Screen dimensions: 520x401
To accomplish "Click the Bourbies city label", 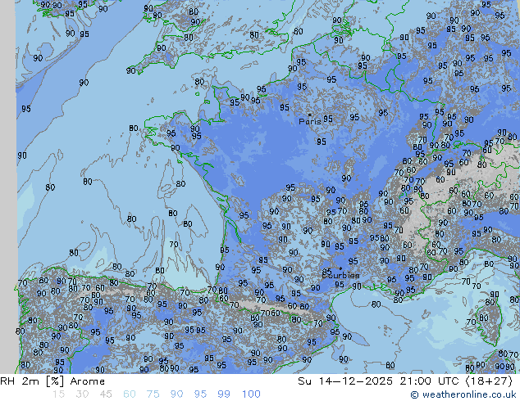I will click(340, 275).
